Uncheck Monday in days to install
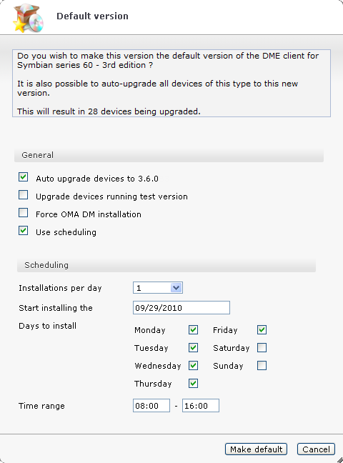Screen dimensions: 343x463 tap(193, 330)
